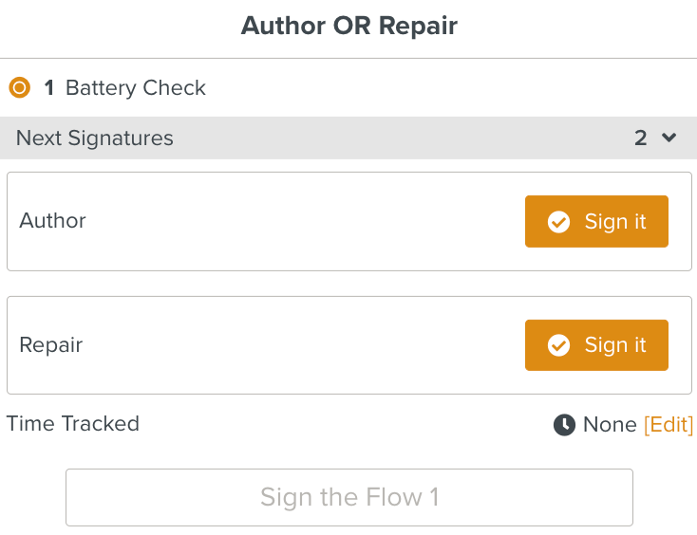The width and height of the screenshot is (697, 535).
Task: Click the checkmark icon in Repair's Sign it button
Action: tap(559, 345)
